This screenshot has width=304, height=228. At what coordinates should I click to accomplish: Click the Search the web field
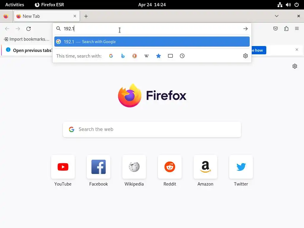pos(152,129)
